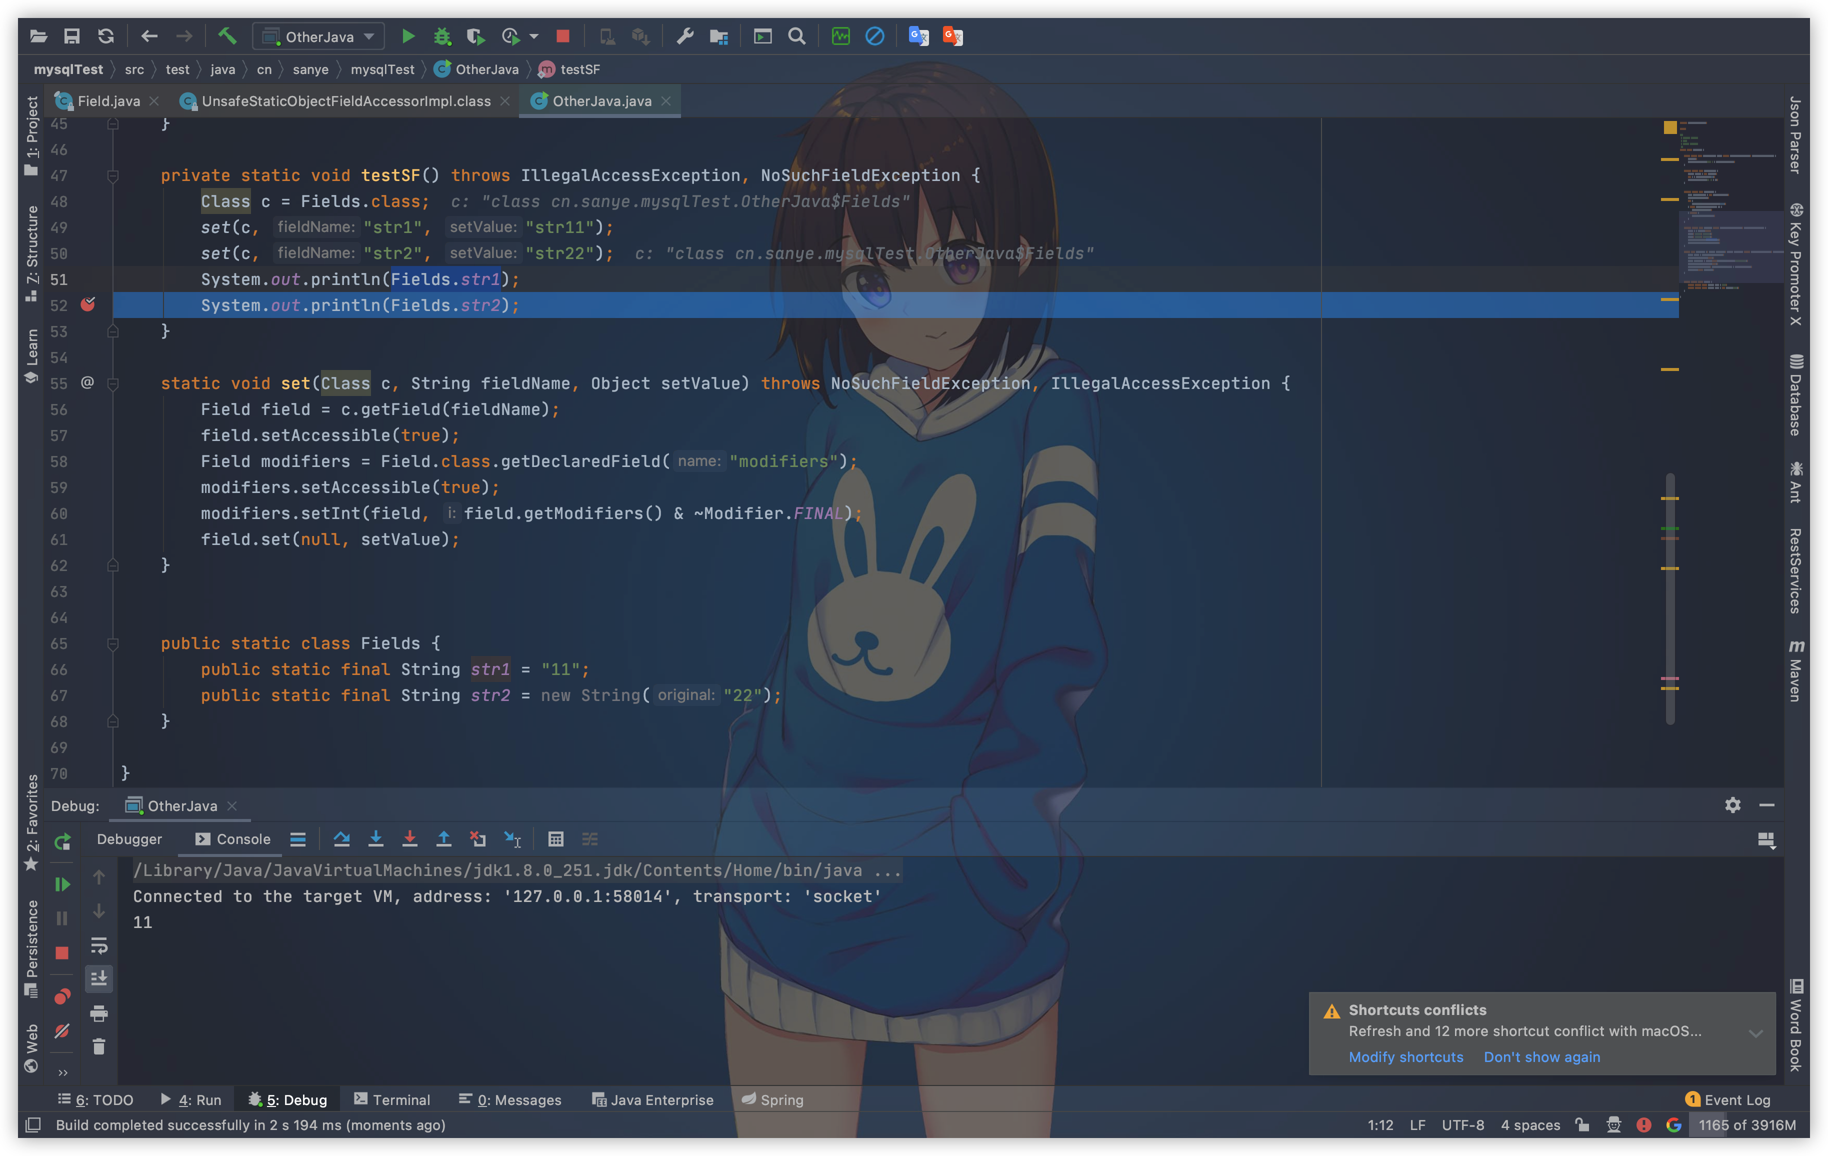Toggle the breakpoint on line 52
This screenshot has width=1828, height=1156.
(88, 304)
